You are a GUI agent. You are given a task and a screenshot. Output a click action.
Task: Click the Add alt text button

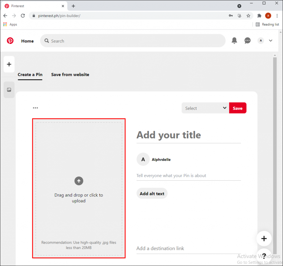pos(152,193)
